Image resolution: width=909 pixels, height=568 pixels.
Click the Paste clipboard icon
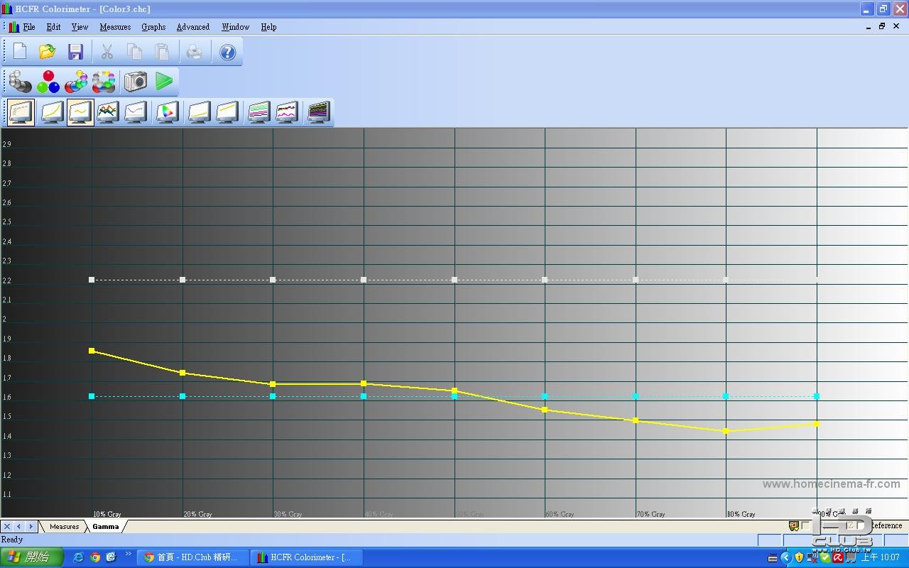(162, 52)
